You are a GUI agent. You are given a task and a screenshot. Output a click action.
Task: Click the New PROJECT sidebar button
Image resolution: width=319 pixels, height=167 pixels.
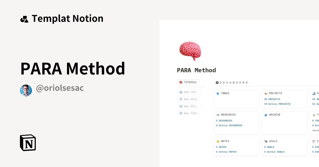[x=188, y=92]
